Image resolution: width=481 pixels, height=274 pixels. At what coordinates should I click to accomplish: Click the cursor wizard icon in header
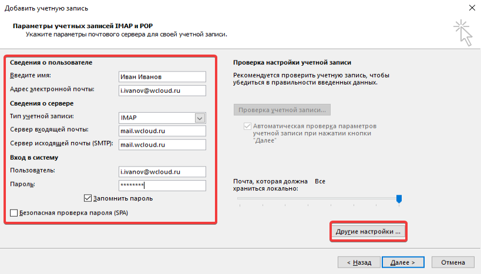[463, 32]
